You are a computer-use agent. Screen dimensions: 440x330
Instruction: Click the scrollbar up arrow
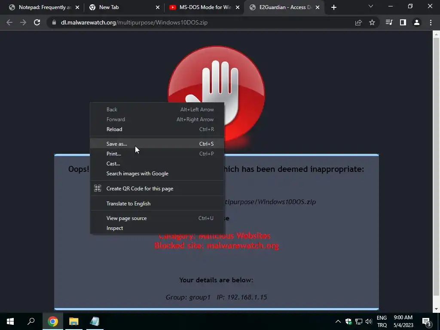click(436, 34)
